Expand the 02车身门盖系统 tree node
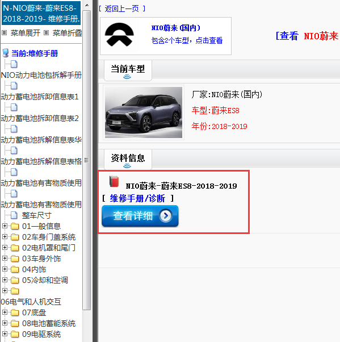This screenshot has width=340, height=342. coord(5,237)
